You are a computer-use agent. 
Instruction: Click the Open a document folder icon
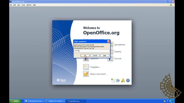point(86,74)
